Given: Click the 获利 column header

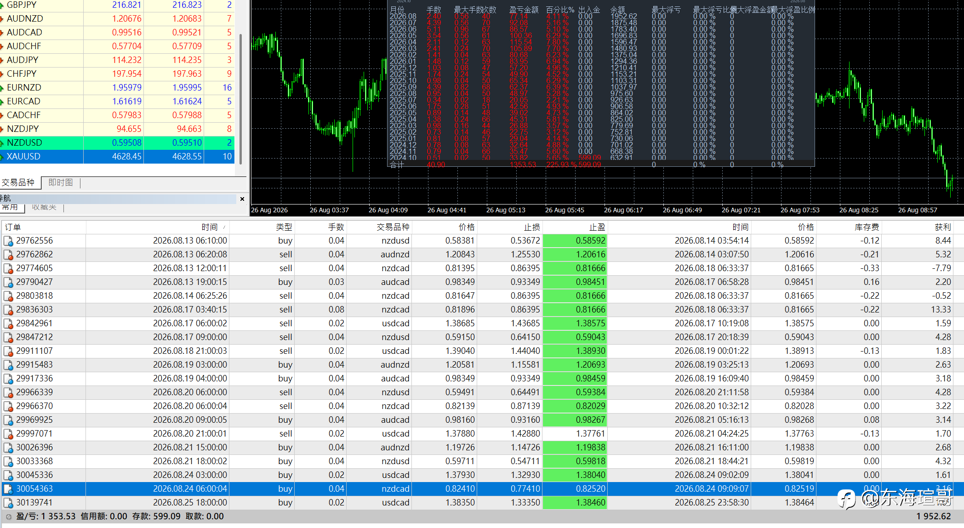Looking at the screenshot, I should click(917, 227).
